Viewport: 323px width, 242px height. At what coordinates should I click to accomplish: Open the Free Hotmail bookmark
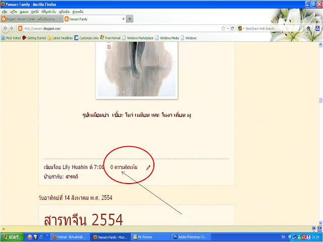coord(110,38)
